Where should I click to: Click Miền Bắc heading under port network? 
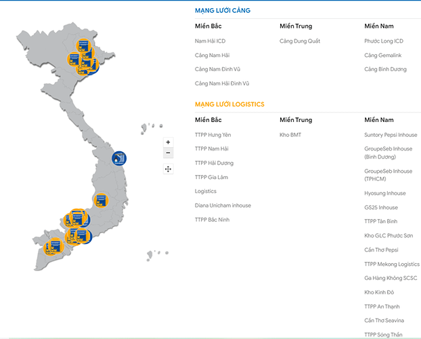[x=208, y=26]
